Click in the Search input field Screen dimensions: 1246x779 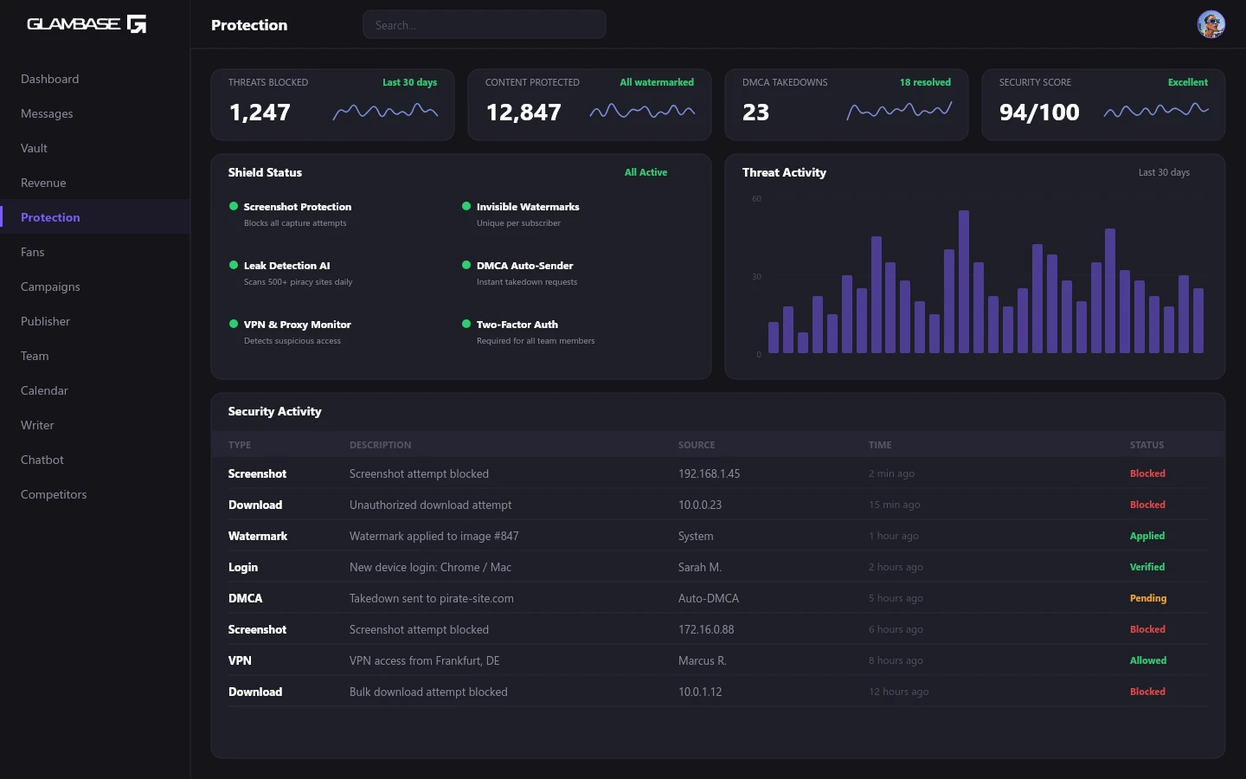pyautogui.click(x=484, y=25)
